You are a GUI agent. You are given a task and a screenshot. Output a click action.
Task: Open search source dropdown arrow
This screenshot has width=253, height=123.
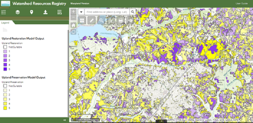click(x=81, y=12)
